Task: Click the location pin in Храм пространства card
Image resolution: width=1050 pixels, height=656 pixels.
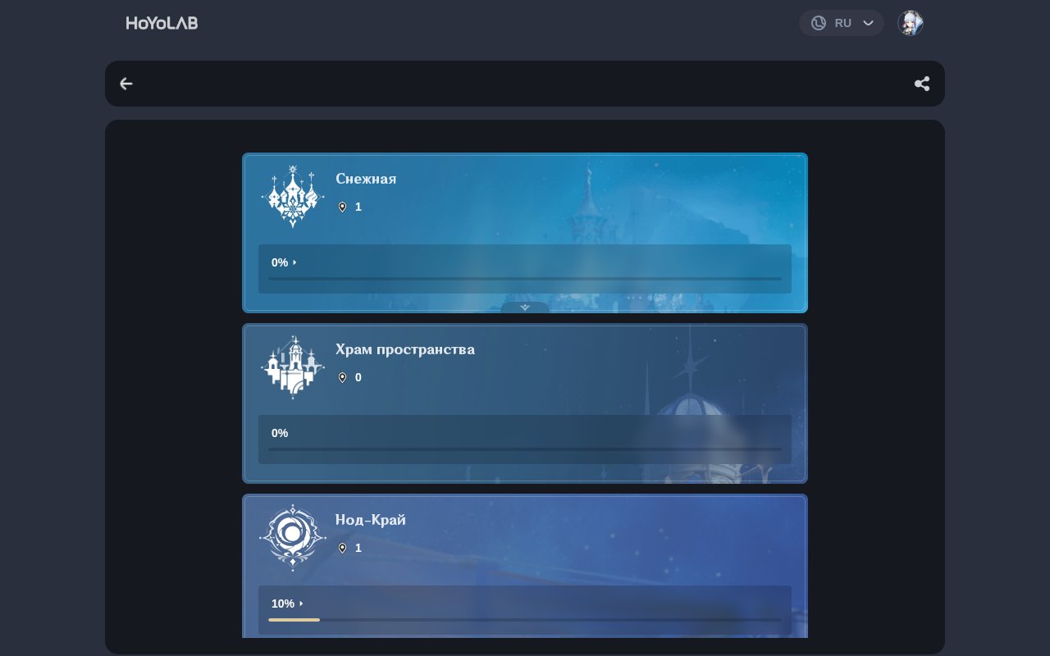Action: 342,377
